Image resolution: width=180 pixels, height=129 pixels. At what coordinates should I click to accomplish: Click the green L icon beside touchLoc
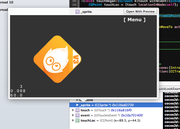coord(78,120)
